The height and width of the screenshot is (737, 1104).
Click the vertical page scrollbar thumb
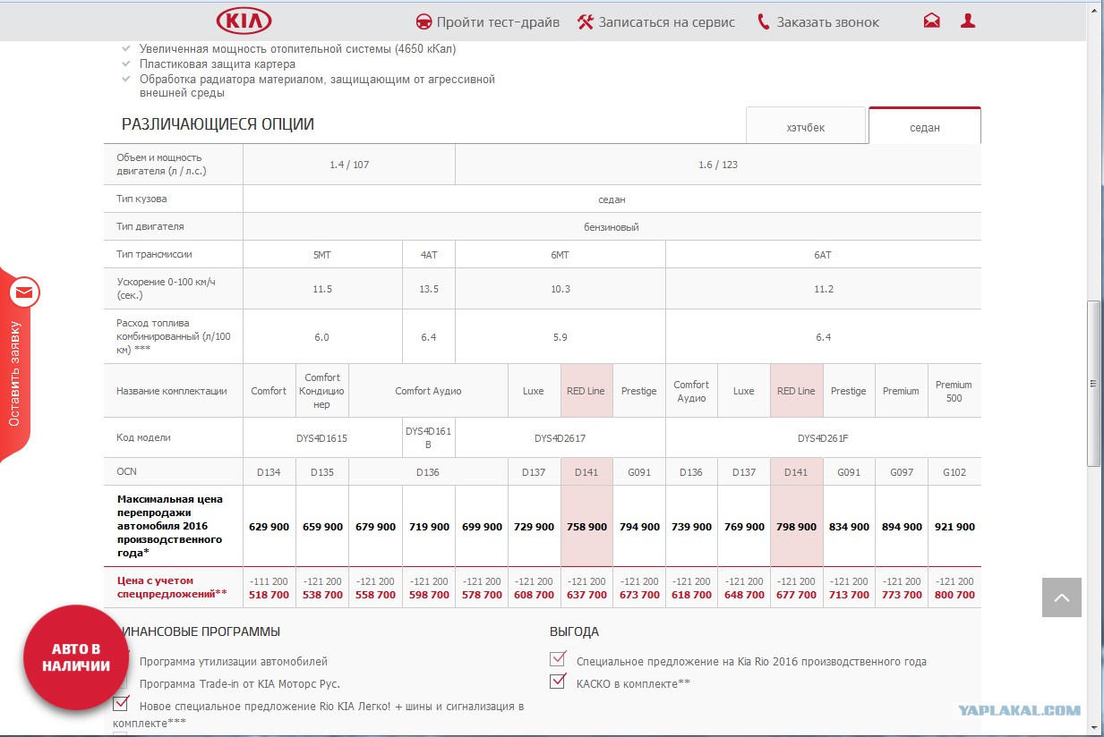point(1094,383)
